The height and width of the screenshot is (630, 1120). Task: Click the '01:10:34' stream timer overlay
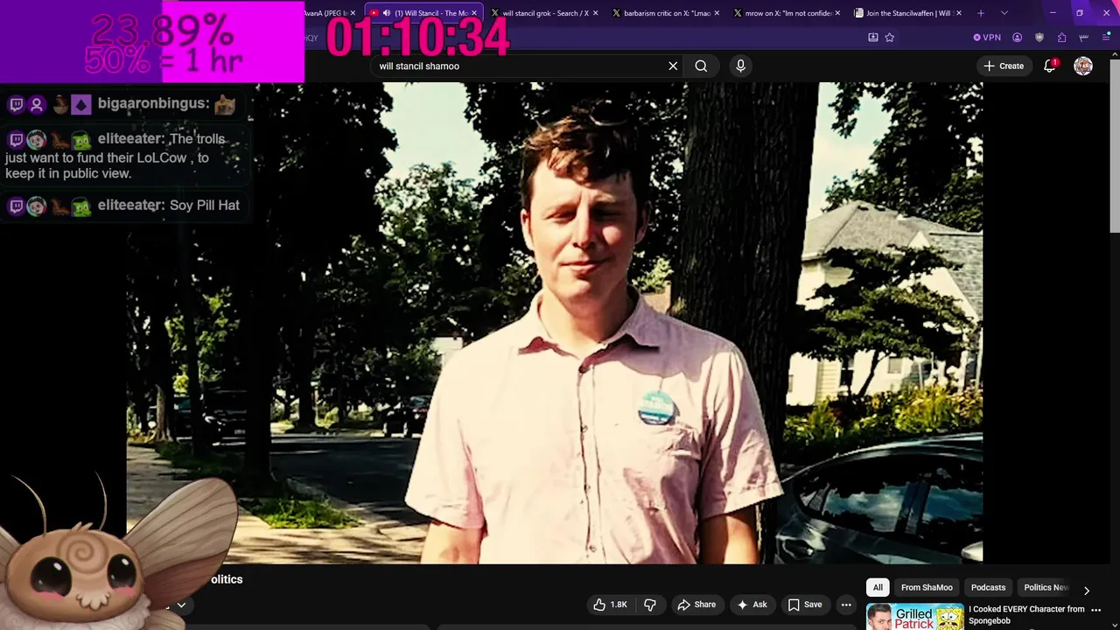(x=417, y=38)
